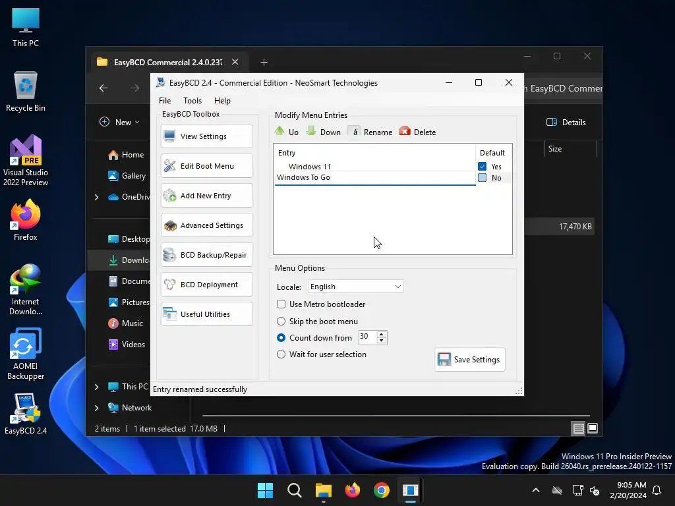Open taskbar Search
This screenshot has width=675, height=506.
point(295,490)
